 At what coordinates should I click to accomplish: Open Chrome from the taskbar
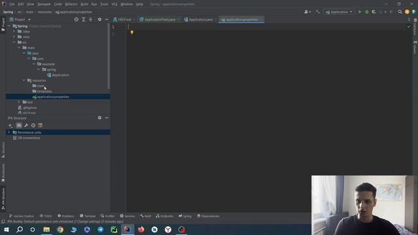point(60,229)
